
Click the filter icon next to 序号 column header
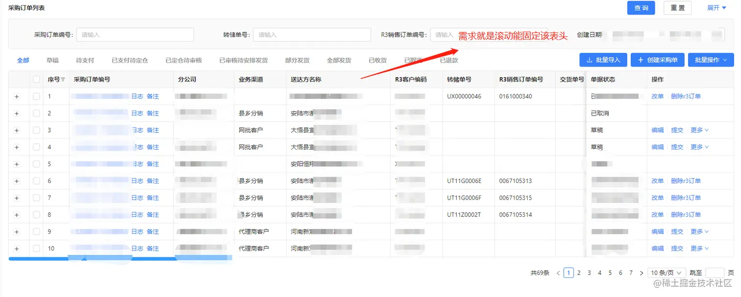coord(63,79)
